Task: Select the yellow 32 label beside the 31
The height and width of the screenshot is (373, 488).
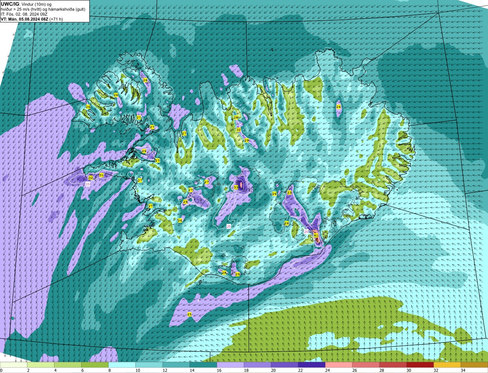Action: [90, 178]
